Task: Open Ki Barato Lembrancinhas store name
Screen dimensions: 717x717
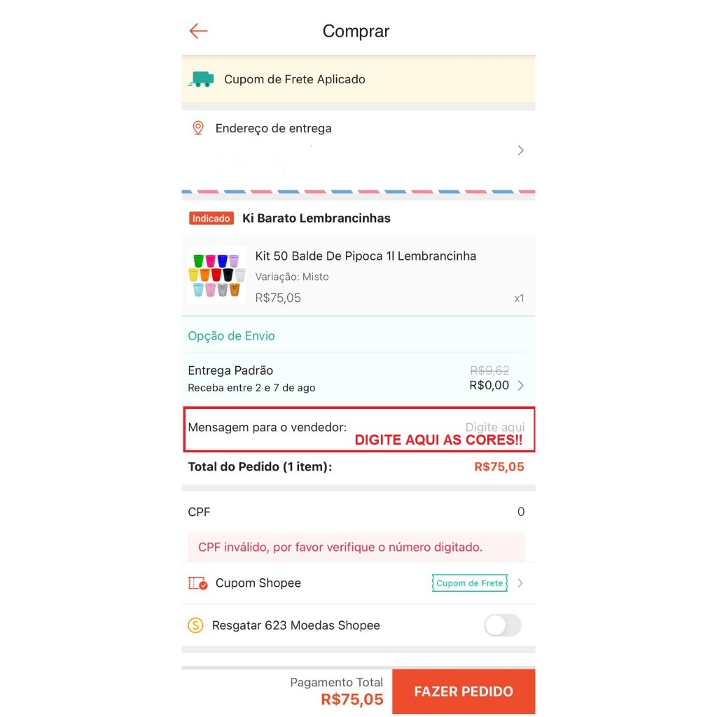Action: click(316, 218)
